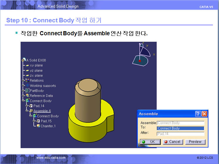Click the Preview button in the Assemble dialog
This screenshot has height=164, width=219.
click(x=195, y=142)
